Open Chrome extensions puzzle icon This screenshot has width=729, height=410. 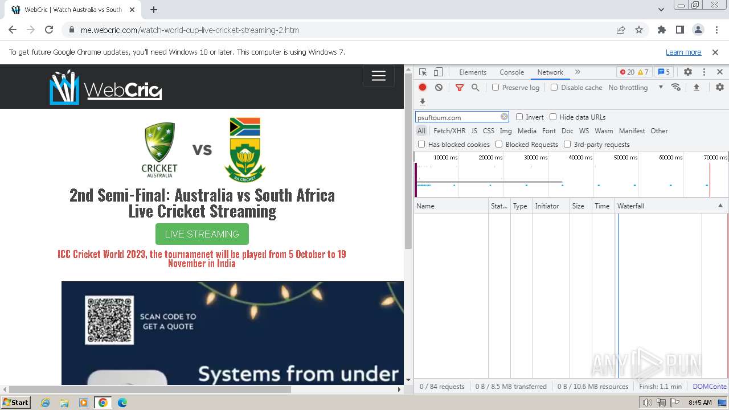click(662, 30)
